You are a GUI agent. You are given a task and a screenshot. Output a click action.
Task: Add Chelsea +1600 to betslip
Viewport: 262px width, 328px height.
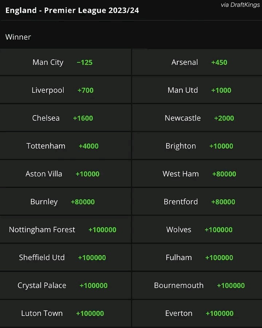65,118
